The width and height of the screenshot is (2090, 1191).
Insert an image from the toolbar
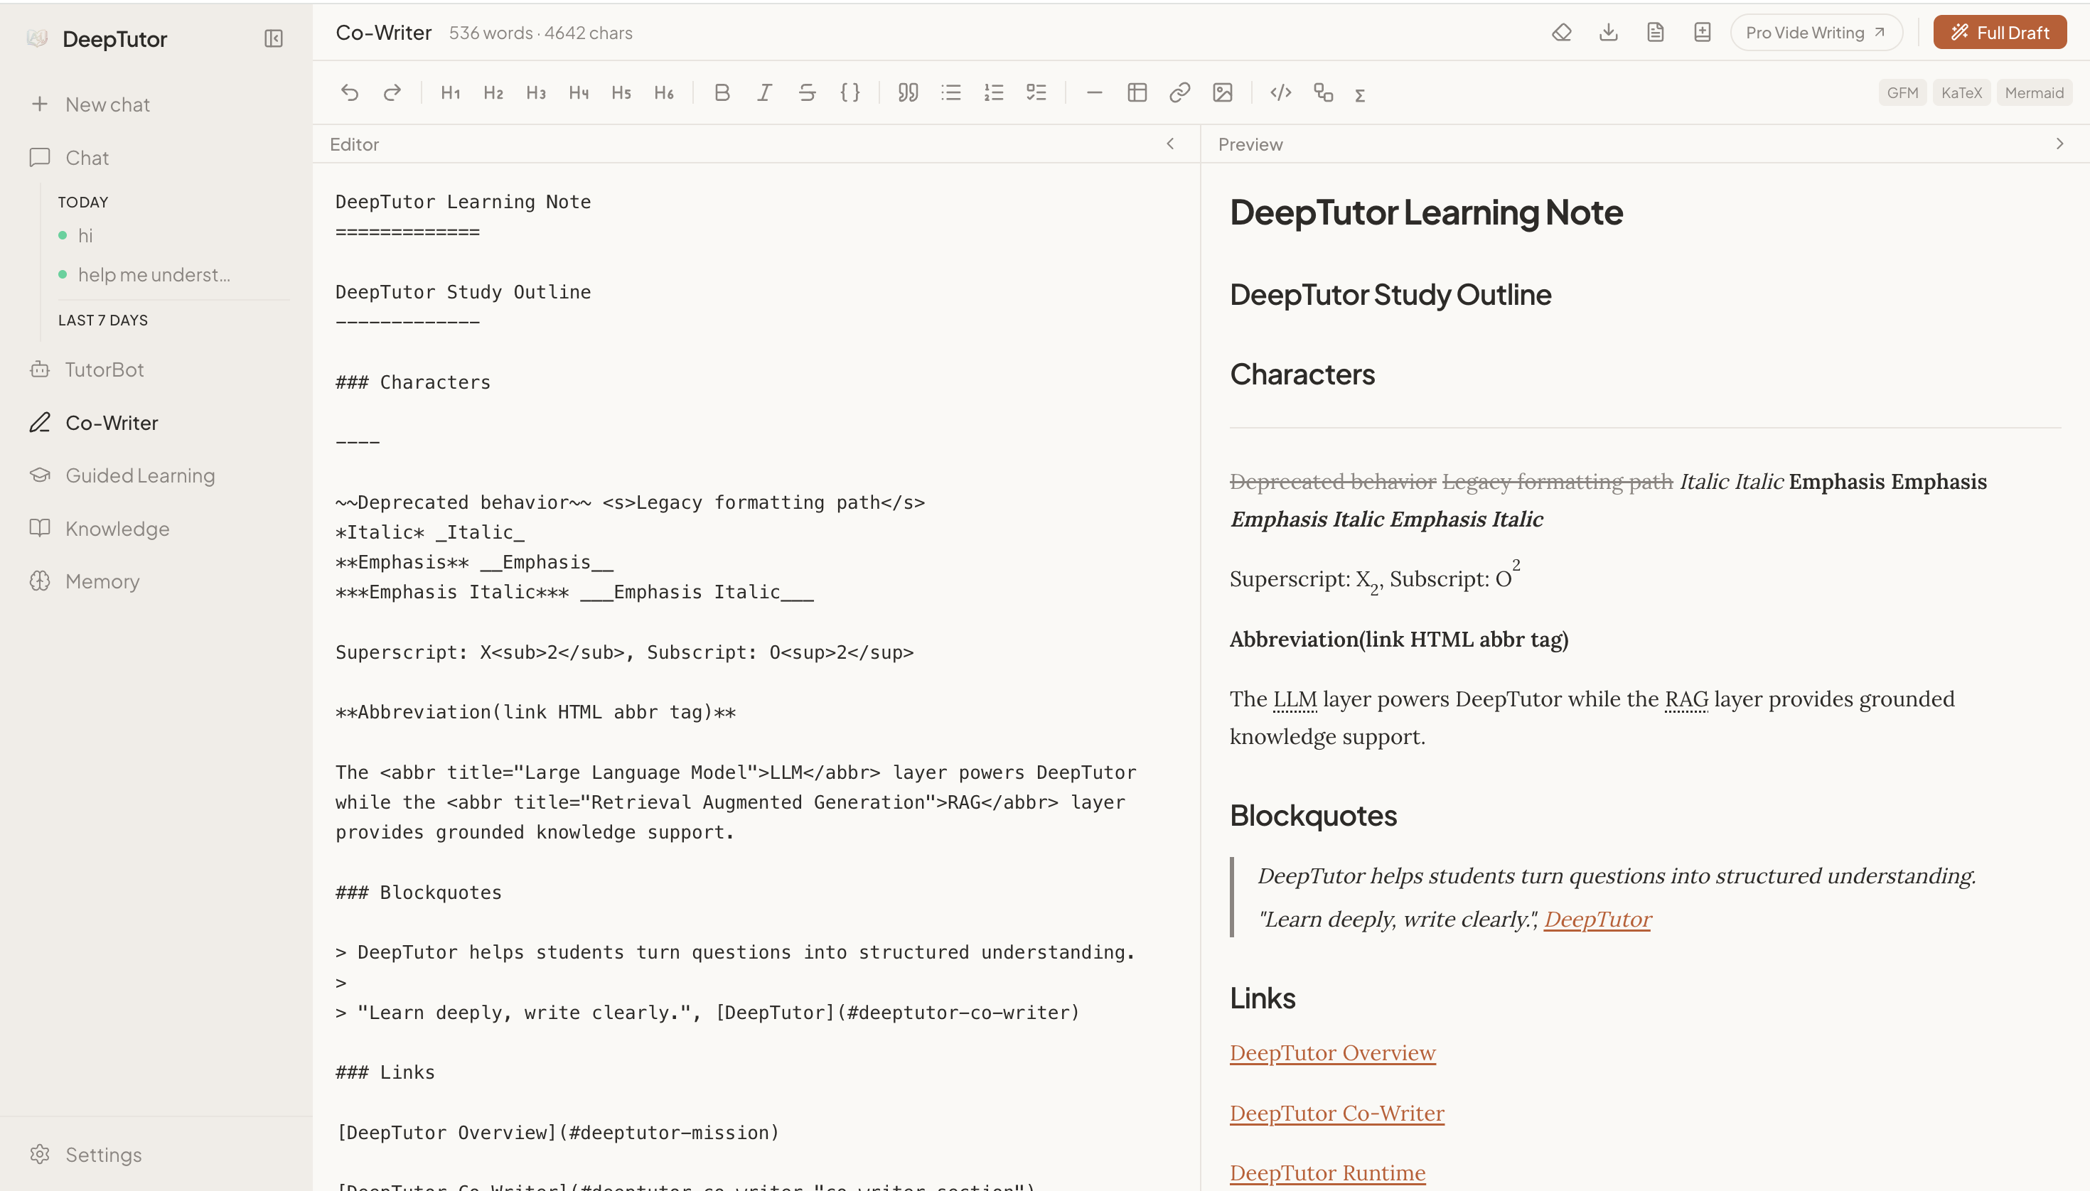pos(1223,92)
